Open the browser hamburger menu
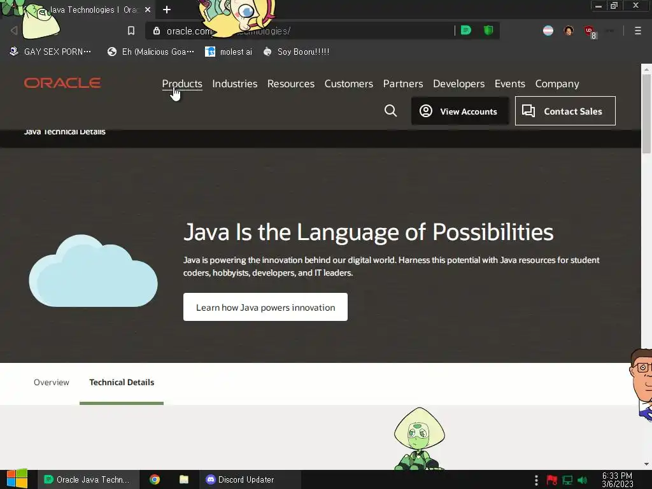 tap(637, 31)
